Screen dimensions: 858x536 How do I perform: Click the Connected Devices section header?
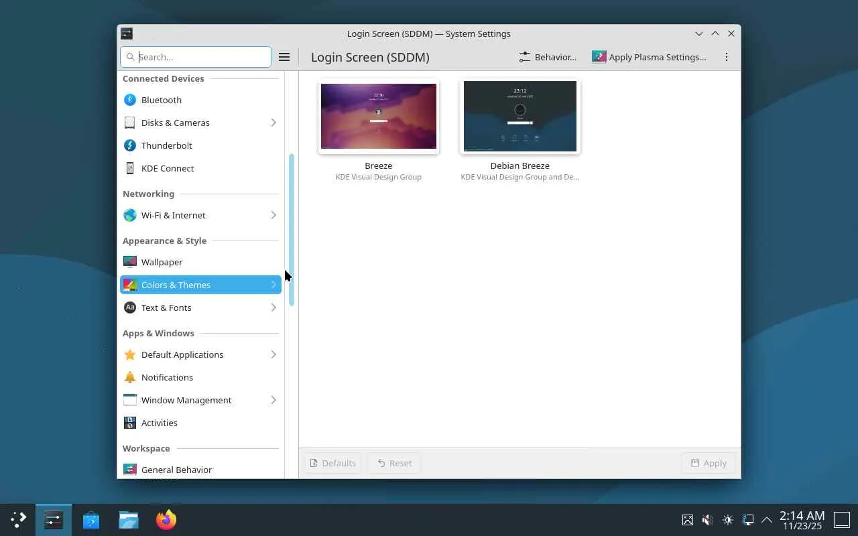164,78
